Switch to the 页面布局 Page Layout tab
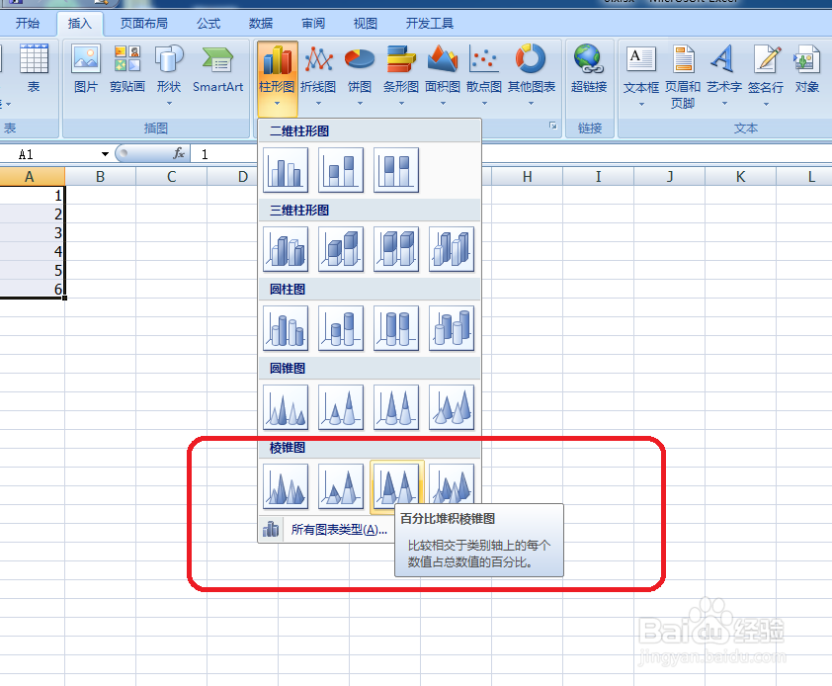 [144, 24]
